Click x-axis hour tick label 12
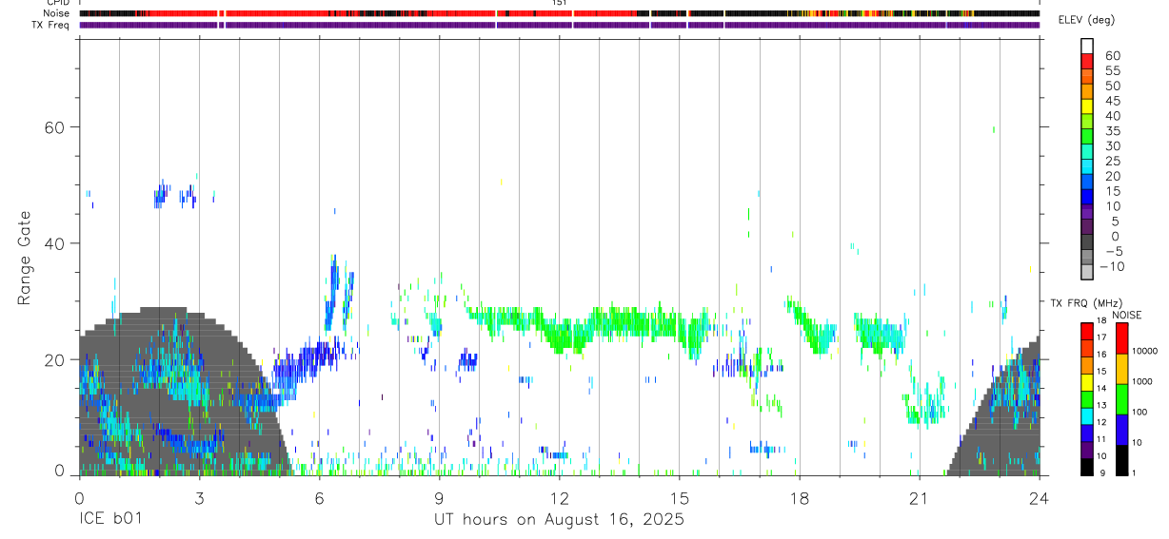Image resolution: width=1169 pixels, height=539 pixels. click(x=560, y=497)
